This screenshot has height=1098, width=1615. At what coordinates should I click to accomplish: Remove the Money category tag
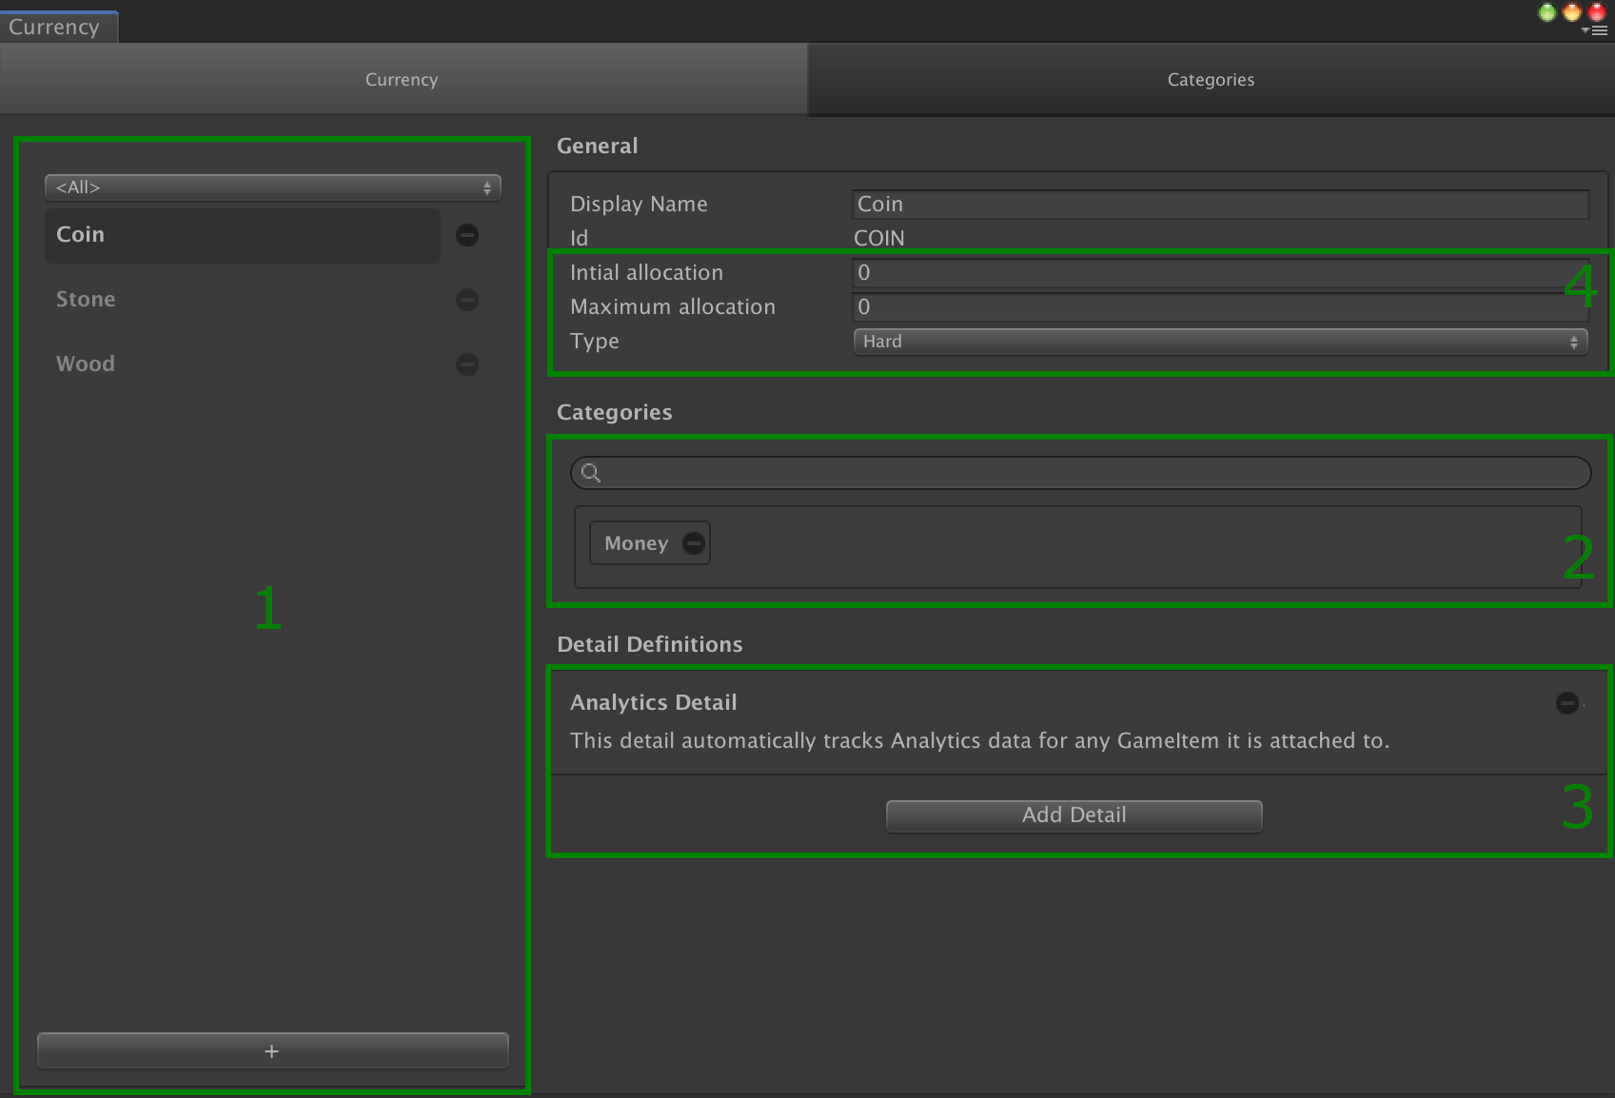[694, 543]
